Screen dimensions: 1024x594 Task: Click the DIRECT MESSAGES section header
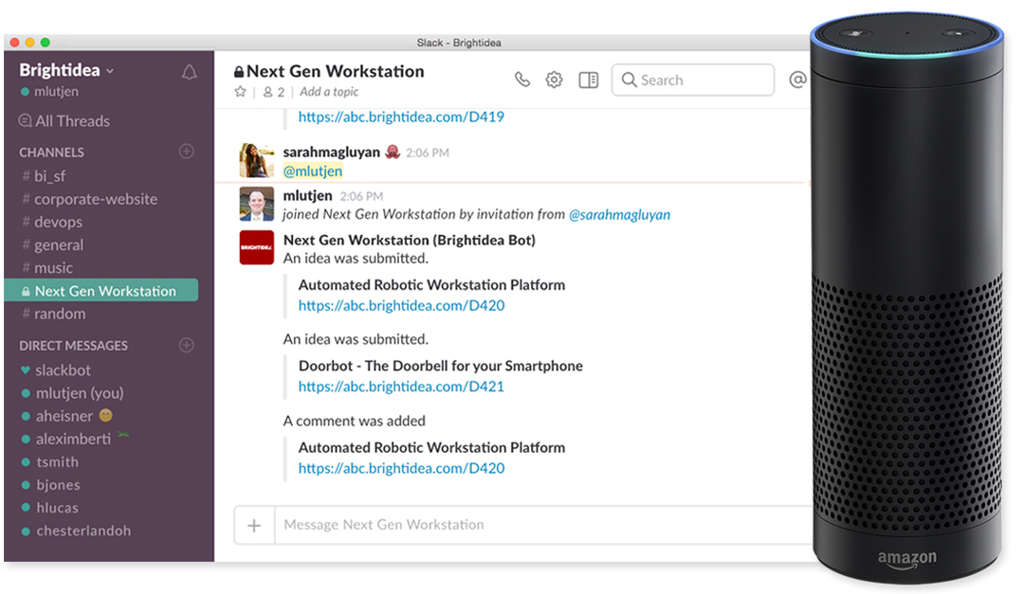coord(73,345)
